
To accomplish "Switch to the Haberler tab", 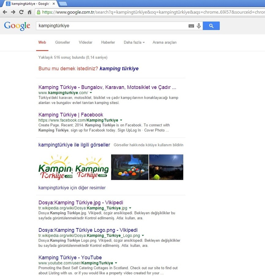I will click(x=108, y=42).
